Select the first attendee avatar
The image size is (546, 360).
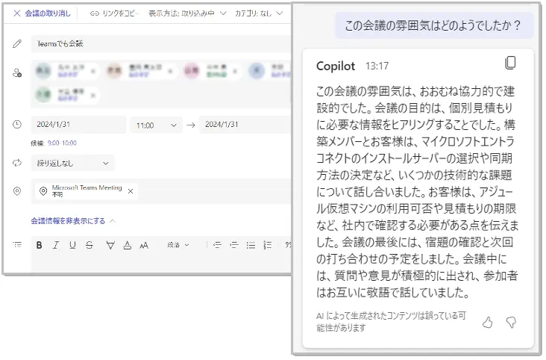[x=43, y=71]
